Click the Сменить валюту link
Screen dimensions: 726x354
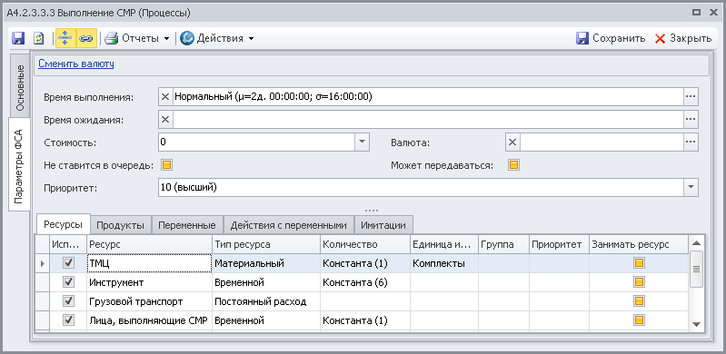coord(76,64)
